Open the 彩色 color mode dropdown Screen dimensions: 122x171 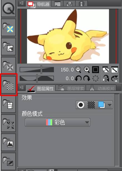[x=58, y=122]
